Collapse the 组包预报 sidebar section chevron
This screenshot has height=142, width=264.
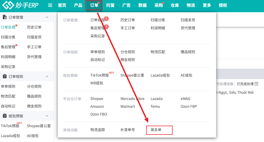tap(47, 116)
